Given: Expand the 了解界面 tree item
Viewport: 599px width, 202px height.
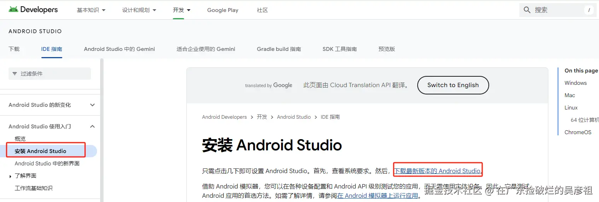Looking at the screenshot, I should [10, 176].
